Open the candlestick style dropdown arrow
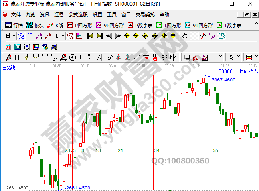The height and width of the screenshot is (191, 259). [63, 36]
